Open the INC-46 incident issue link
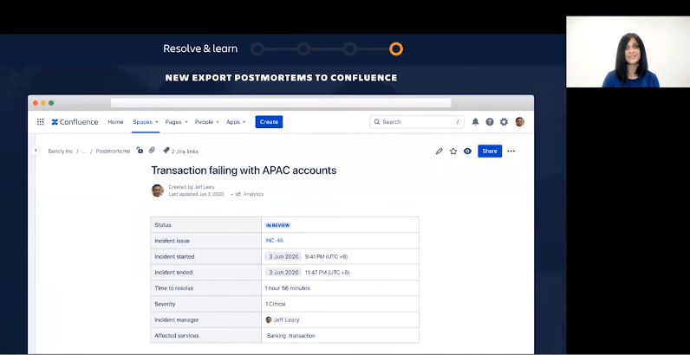The width and height of the screenshot is (690, 355). pos(274,241)
